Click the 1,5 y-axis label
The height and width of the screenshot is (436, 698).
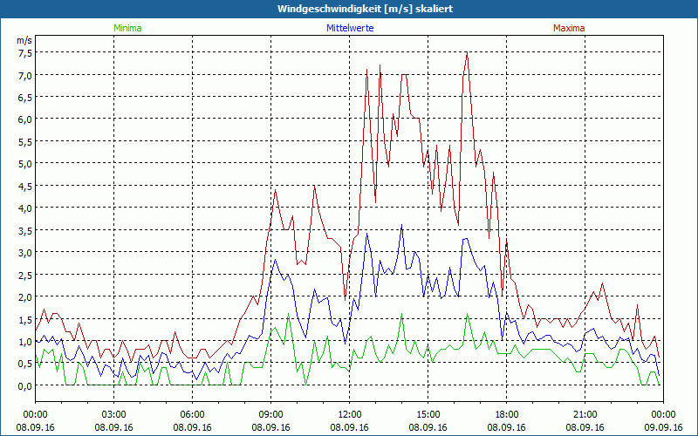pyautogui.click(x=25, y=319)
